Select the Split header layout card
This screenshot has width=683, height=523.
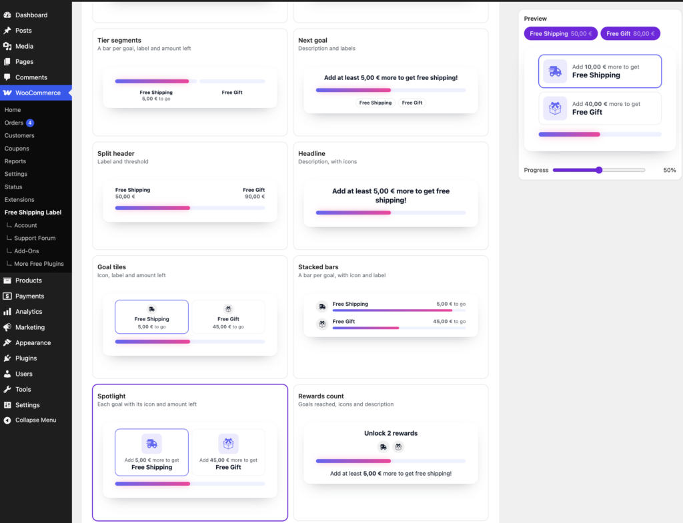(190, 196)
